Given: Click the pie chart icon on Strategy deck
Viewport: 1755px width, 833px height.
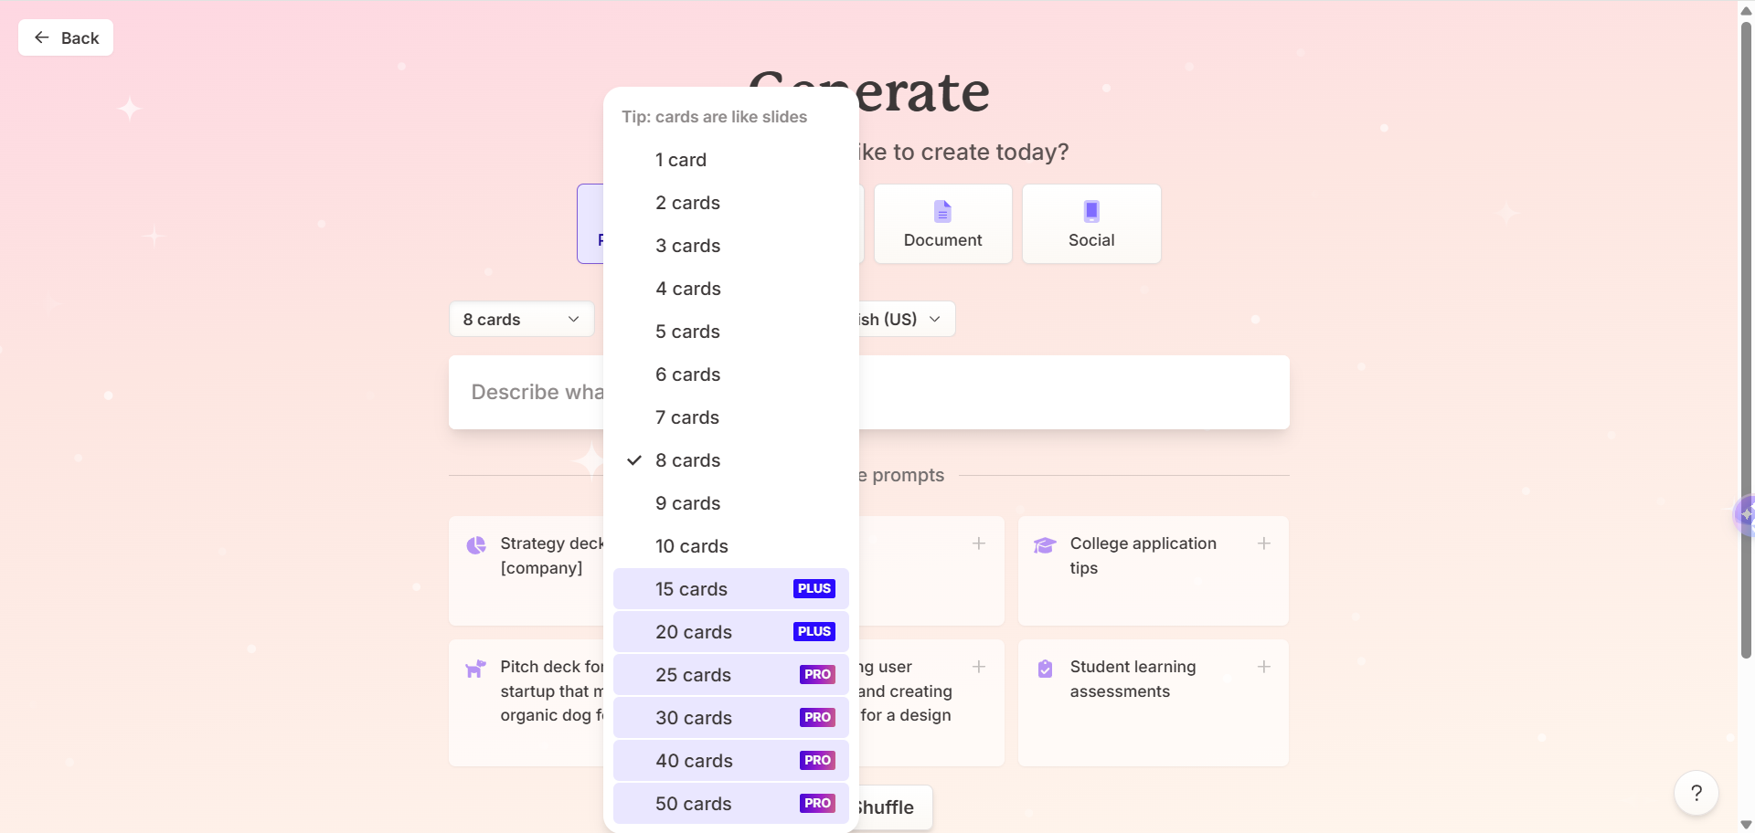Looking at the screenshot, I should point(476,545).
